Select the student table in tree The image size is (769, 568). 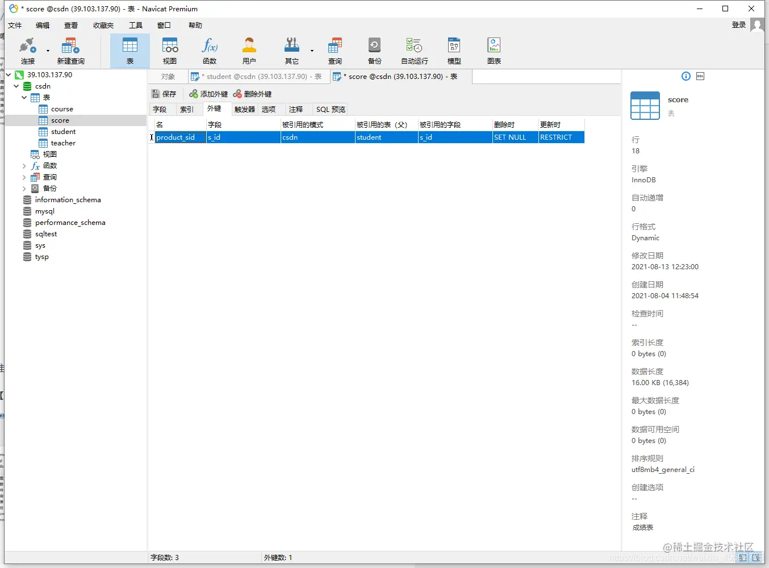pyautogui.click(x=63, y=132)
